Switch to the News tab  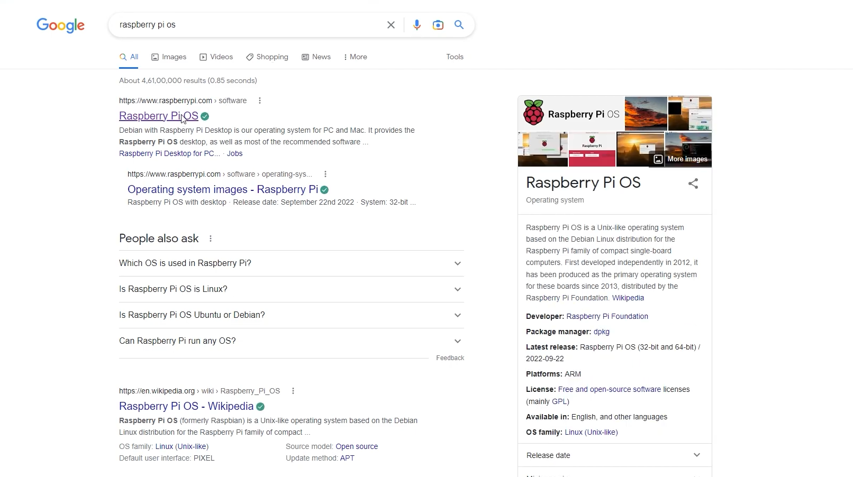316,57
